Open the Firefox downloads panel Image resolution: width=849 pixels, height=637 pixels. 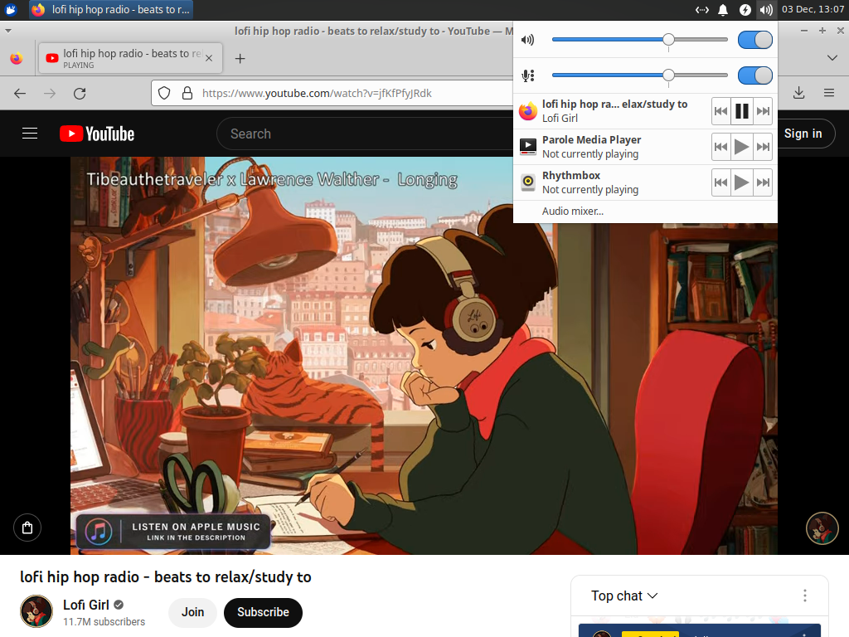[x=798, y=93]
